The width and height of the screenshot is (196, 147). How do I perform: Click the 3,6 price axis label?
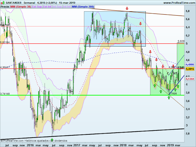coord(187,101)
